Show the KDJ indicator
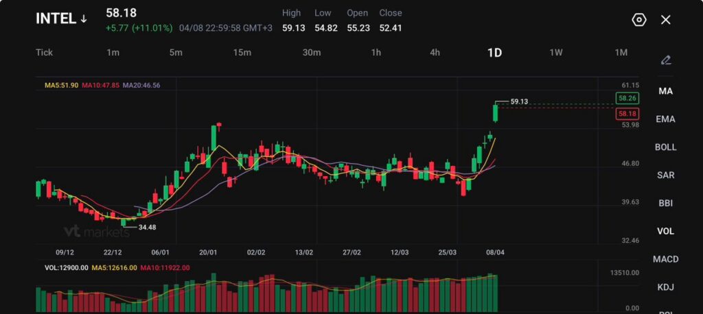The width and height of the screenshot is (703, 314). click(665, 287)
